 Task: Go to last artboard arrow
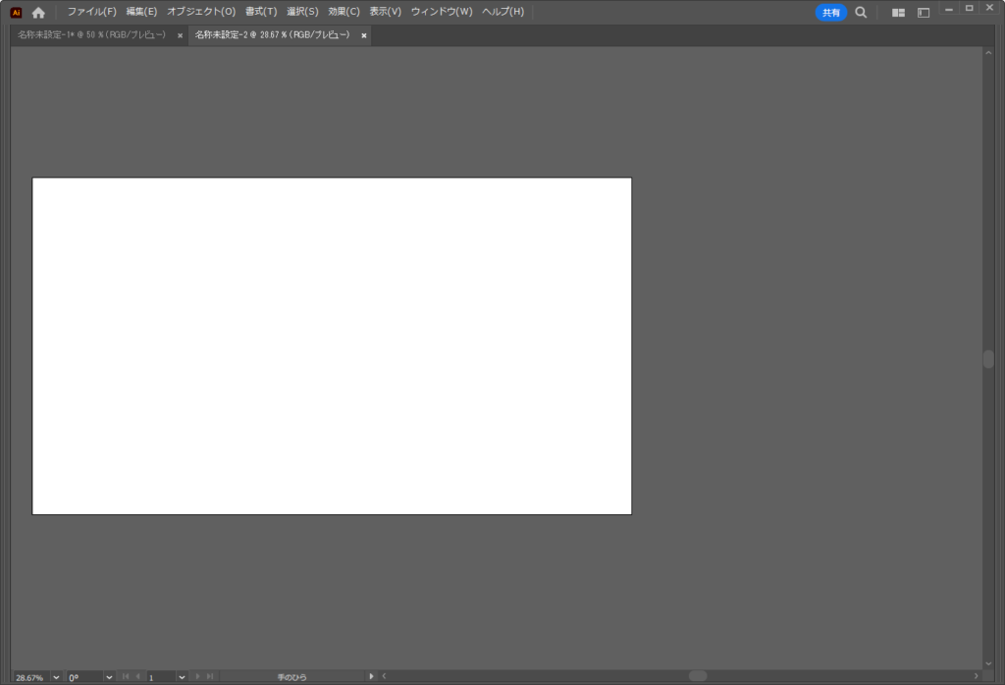pos(210,676)
